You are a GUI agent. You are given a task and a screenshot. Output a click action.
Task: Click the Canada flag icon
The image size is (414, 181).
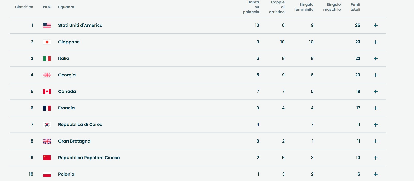(47, 91)
